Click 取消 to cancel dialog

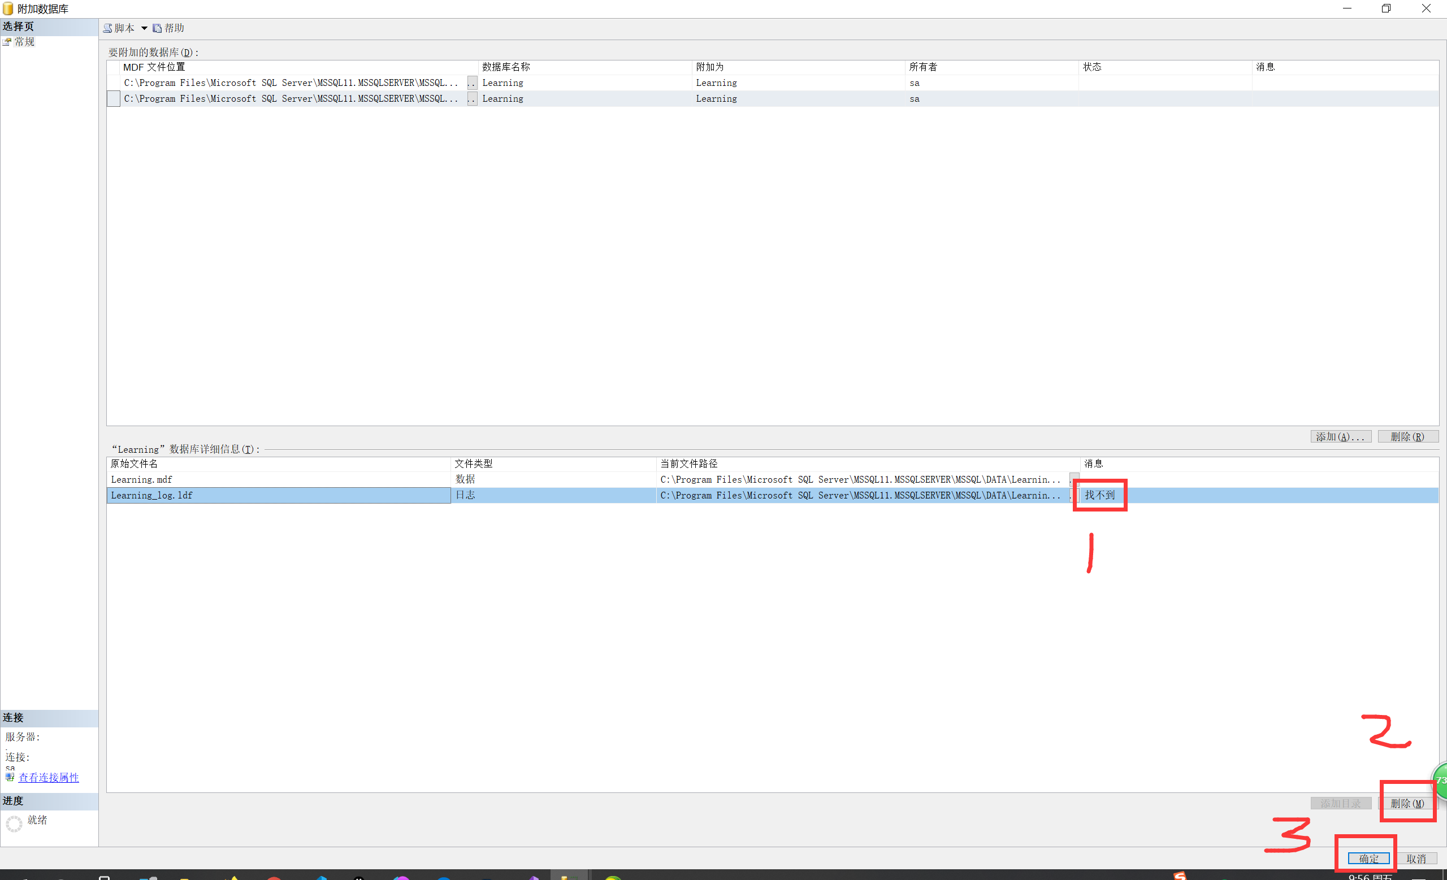coord(1416,859)
